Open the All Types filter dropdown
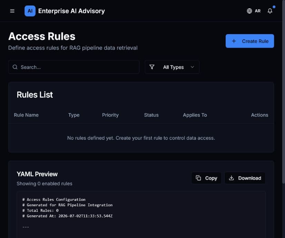 pyautogui.click(x=172, y=67)
